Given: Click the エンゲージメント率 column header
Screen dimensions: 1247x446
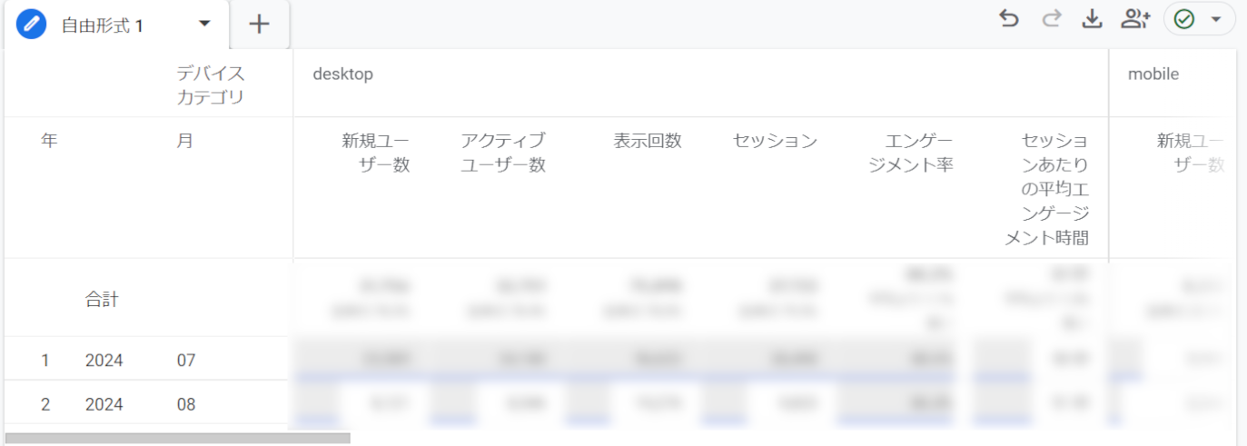Looking at the screenshot, I should point(910,153).
